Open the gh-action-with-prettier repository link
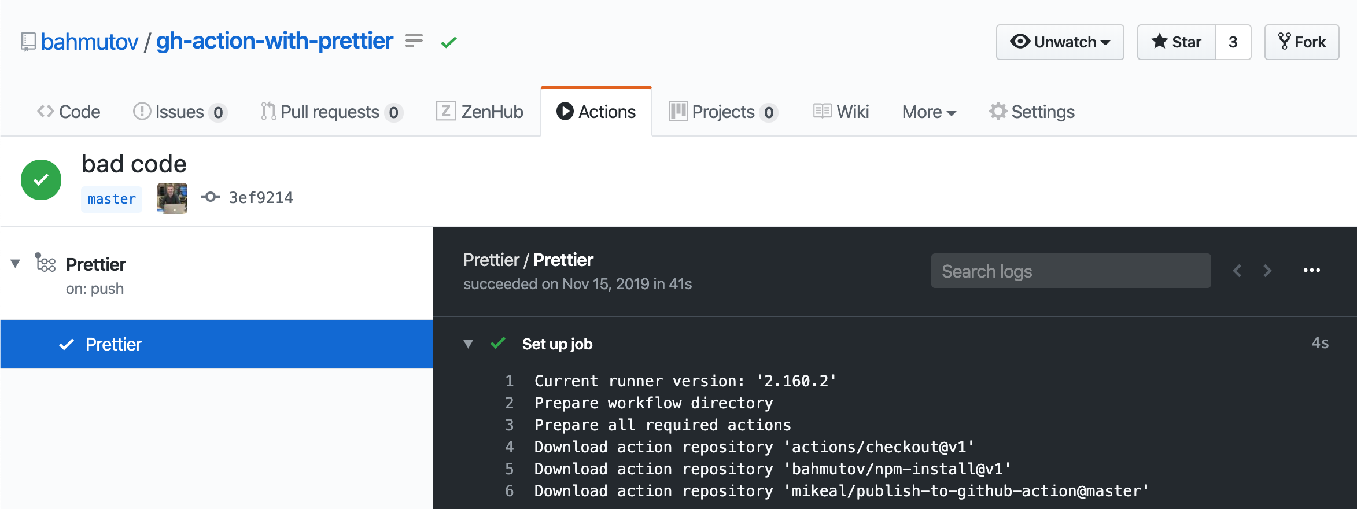This screenshot has height=509, width=1357. pyautogui.click(x=275, y=41)
